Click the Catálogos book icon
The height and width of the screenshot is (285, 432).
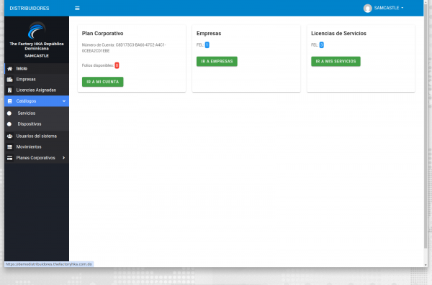(9, 101)
